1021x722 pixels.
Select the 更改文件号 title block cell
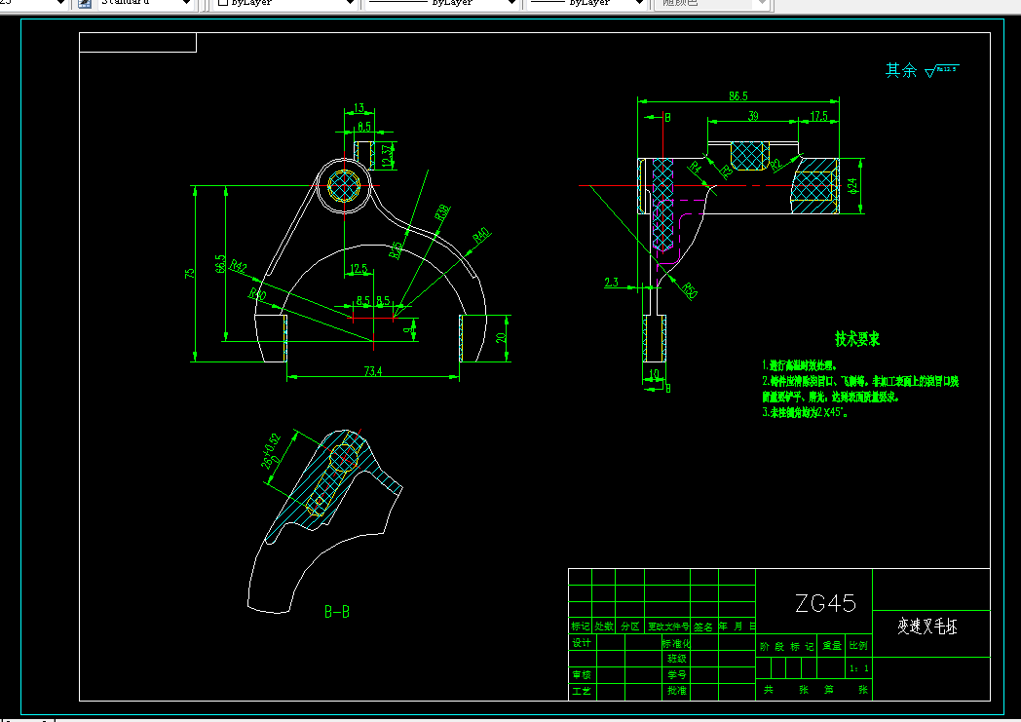pos(667,627)
